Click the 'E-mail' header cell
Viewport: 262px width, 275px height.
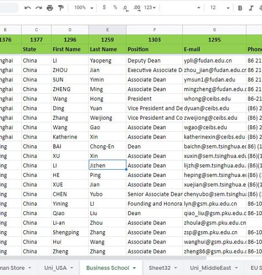pos(214,49)
